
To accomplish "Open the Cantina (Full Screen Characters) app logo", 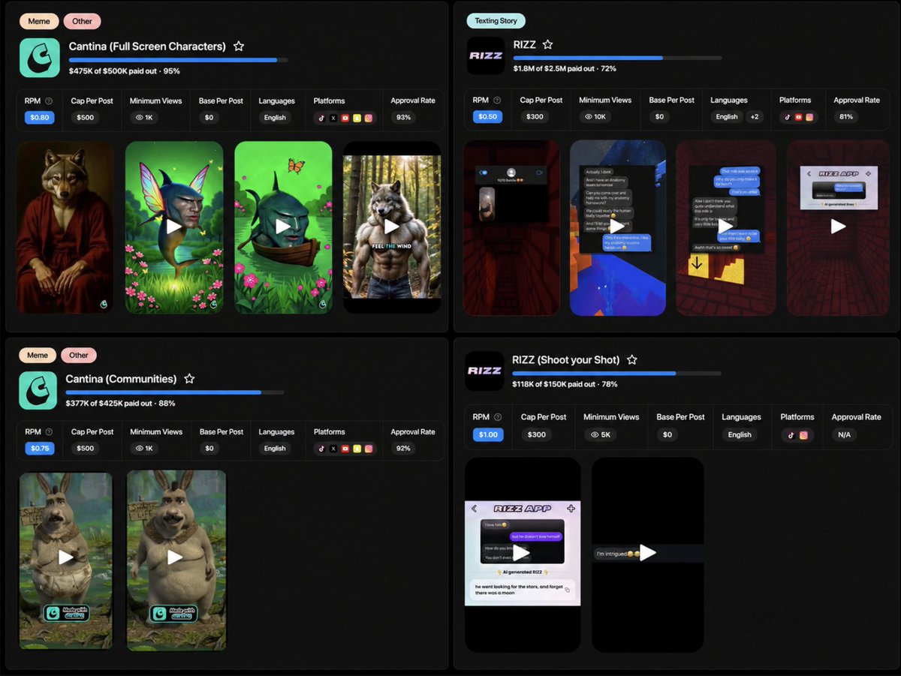I will click(x=40, y=58).
